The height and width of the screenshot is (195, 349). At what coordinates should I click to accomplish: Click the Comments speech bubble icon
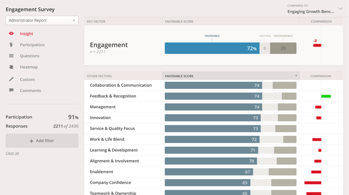[11, 90]
